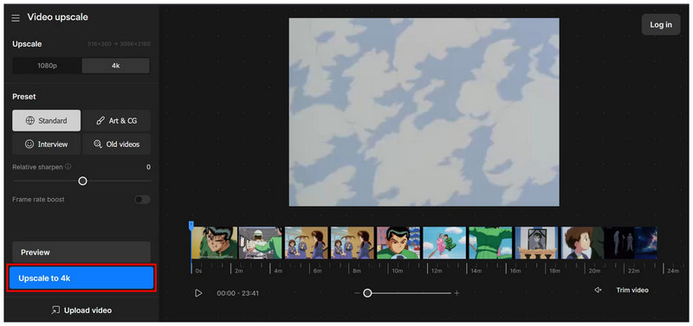Click the Preview button
This screenshot has height=326, width=693.
click(81, 252)
